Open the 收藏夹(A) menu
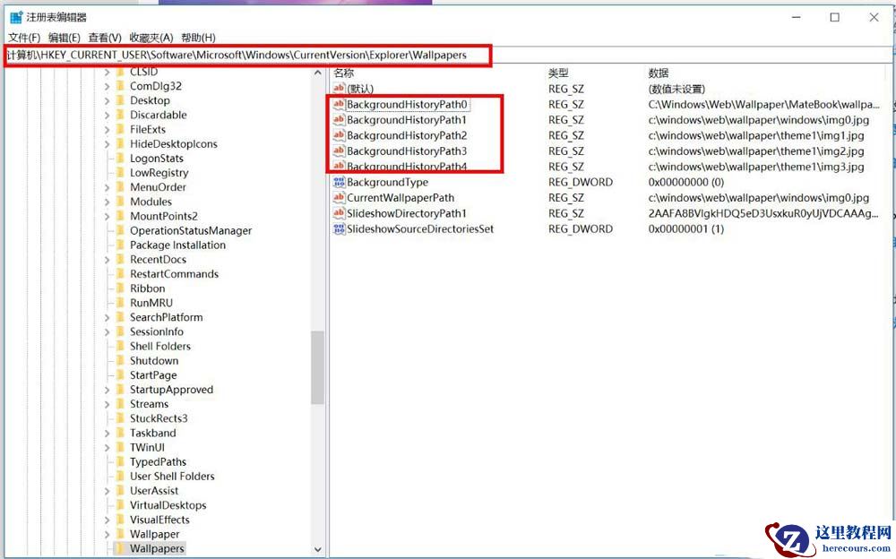 click(x=151, y=38)
